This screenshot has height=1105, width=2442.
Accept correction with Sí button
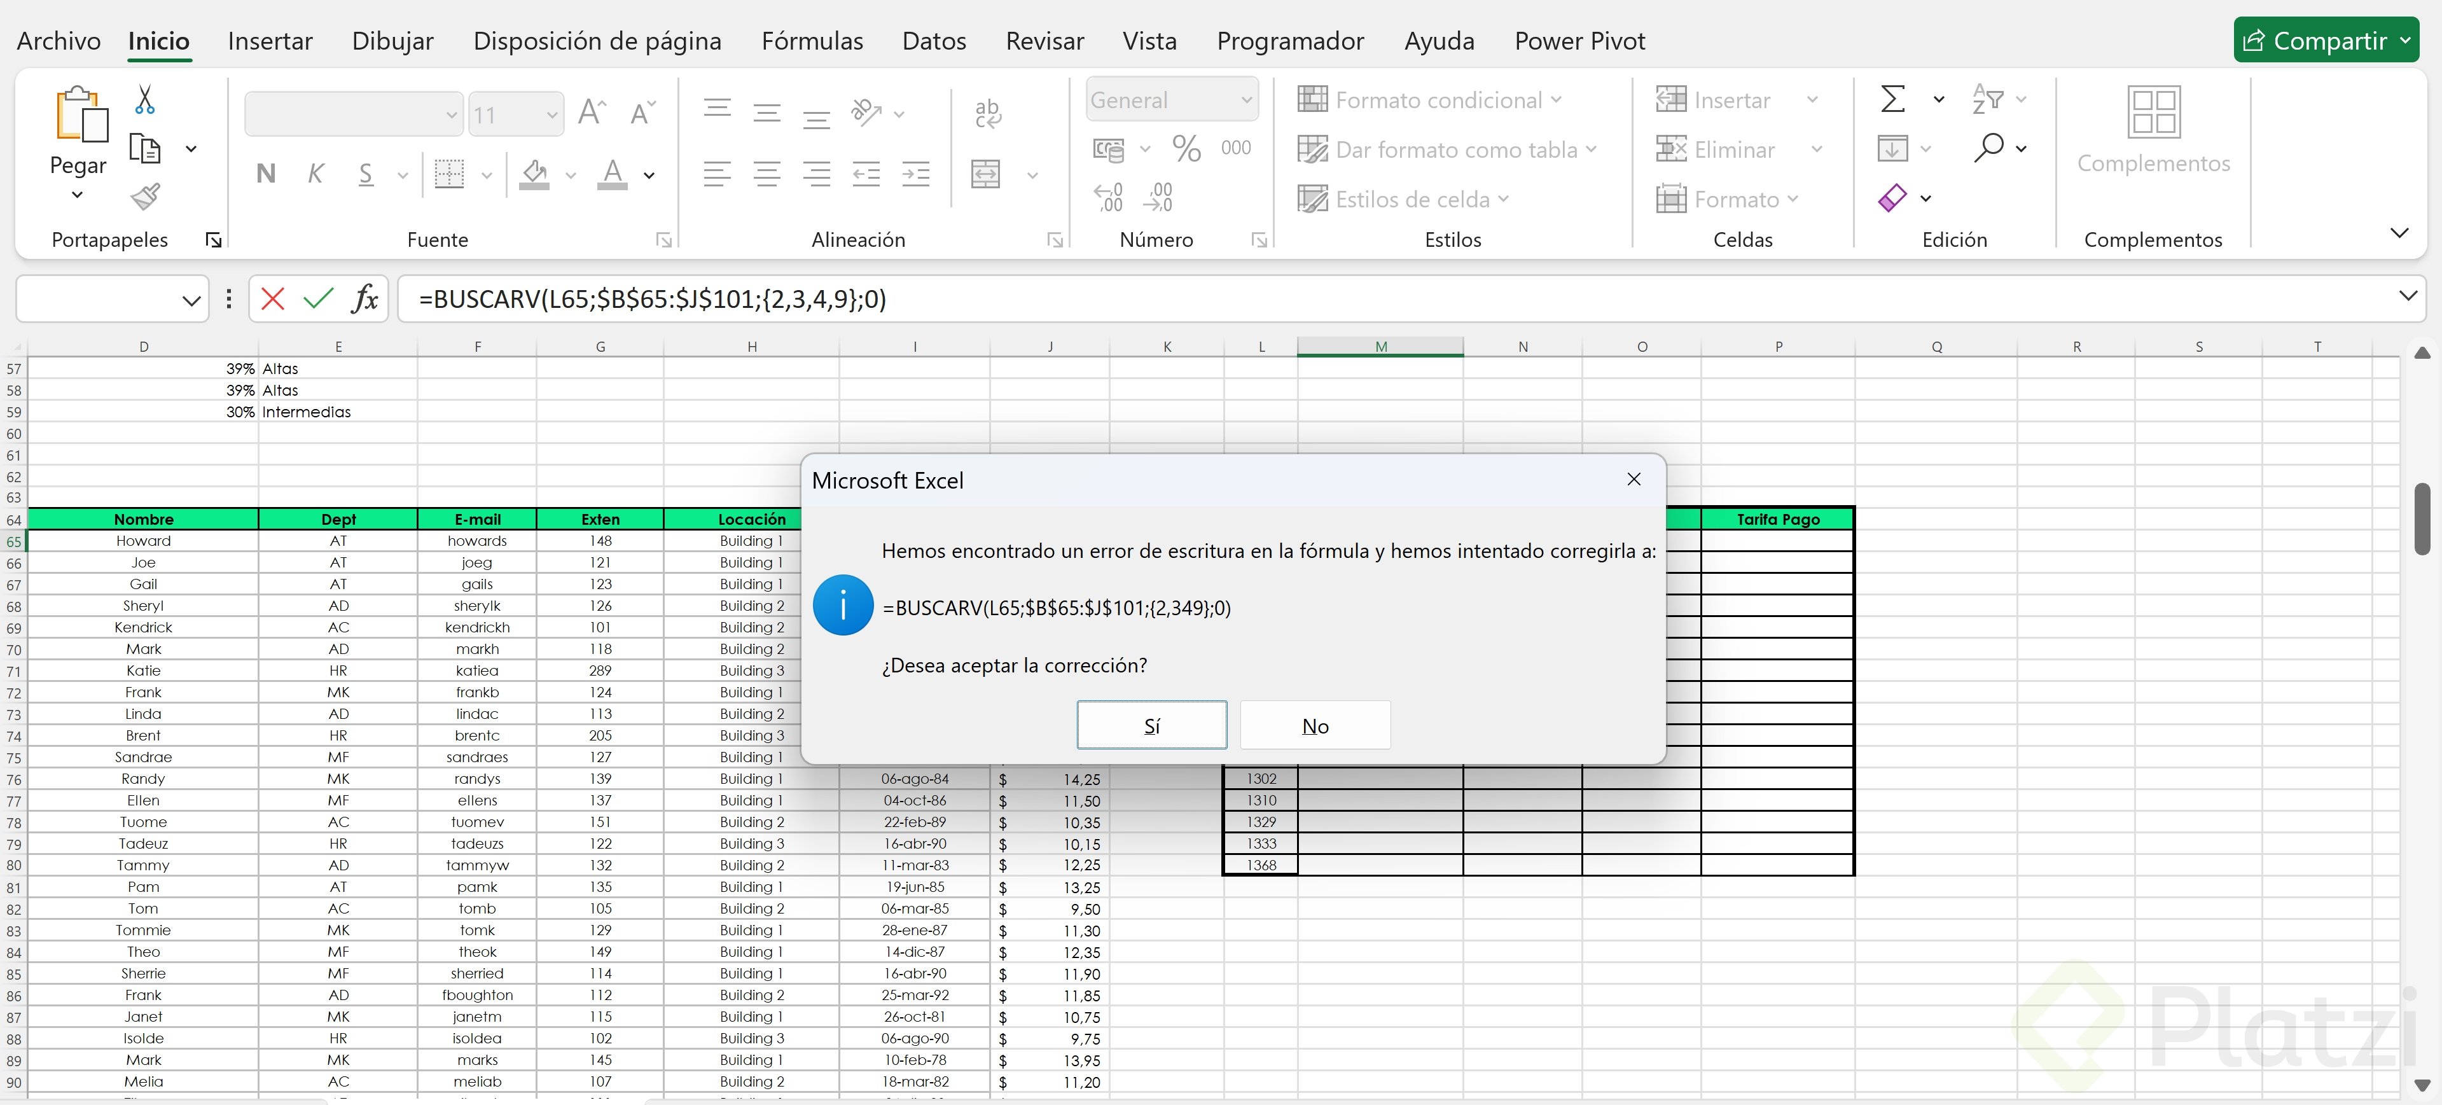click(x=1151, y=726)
